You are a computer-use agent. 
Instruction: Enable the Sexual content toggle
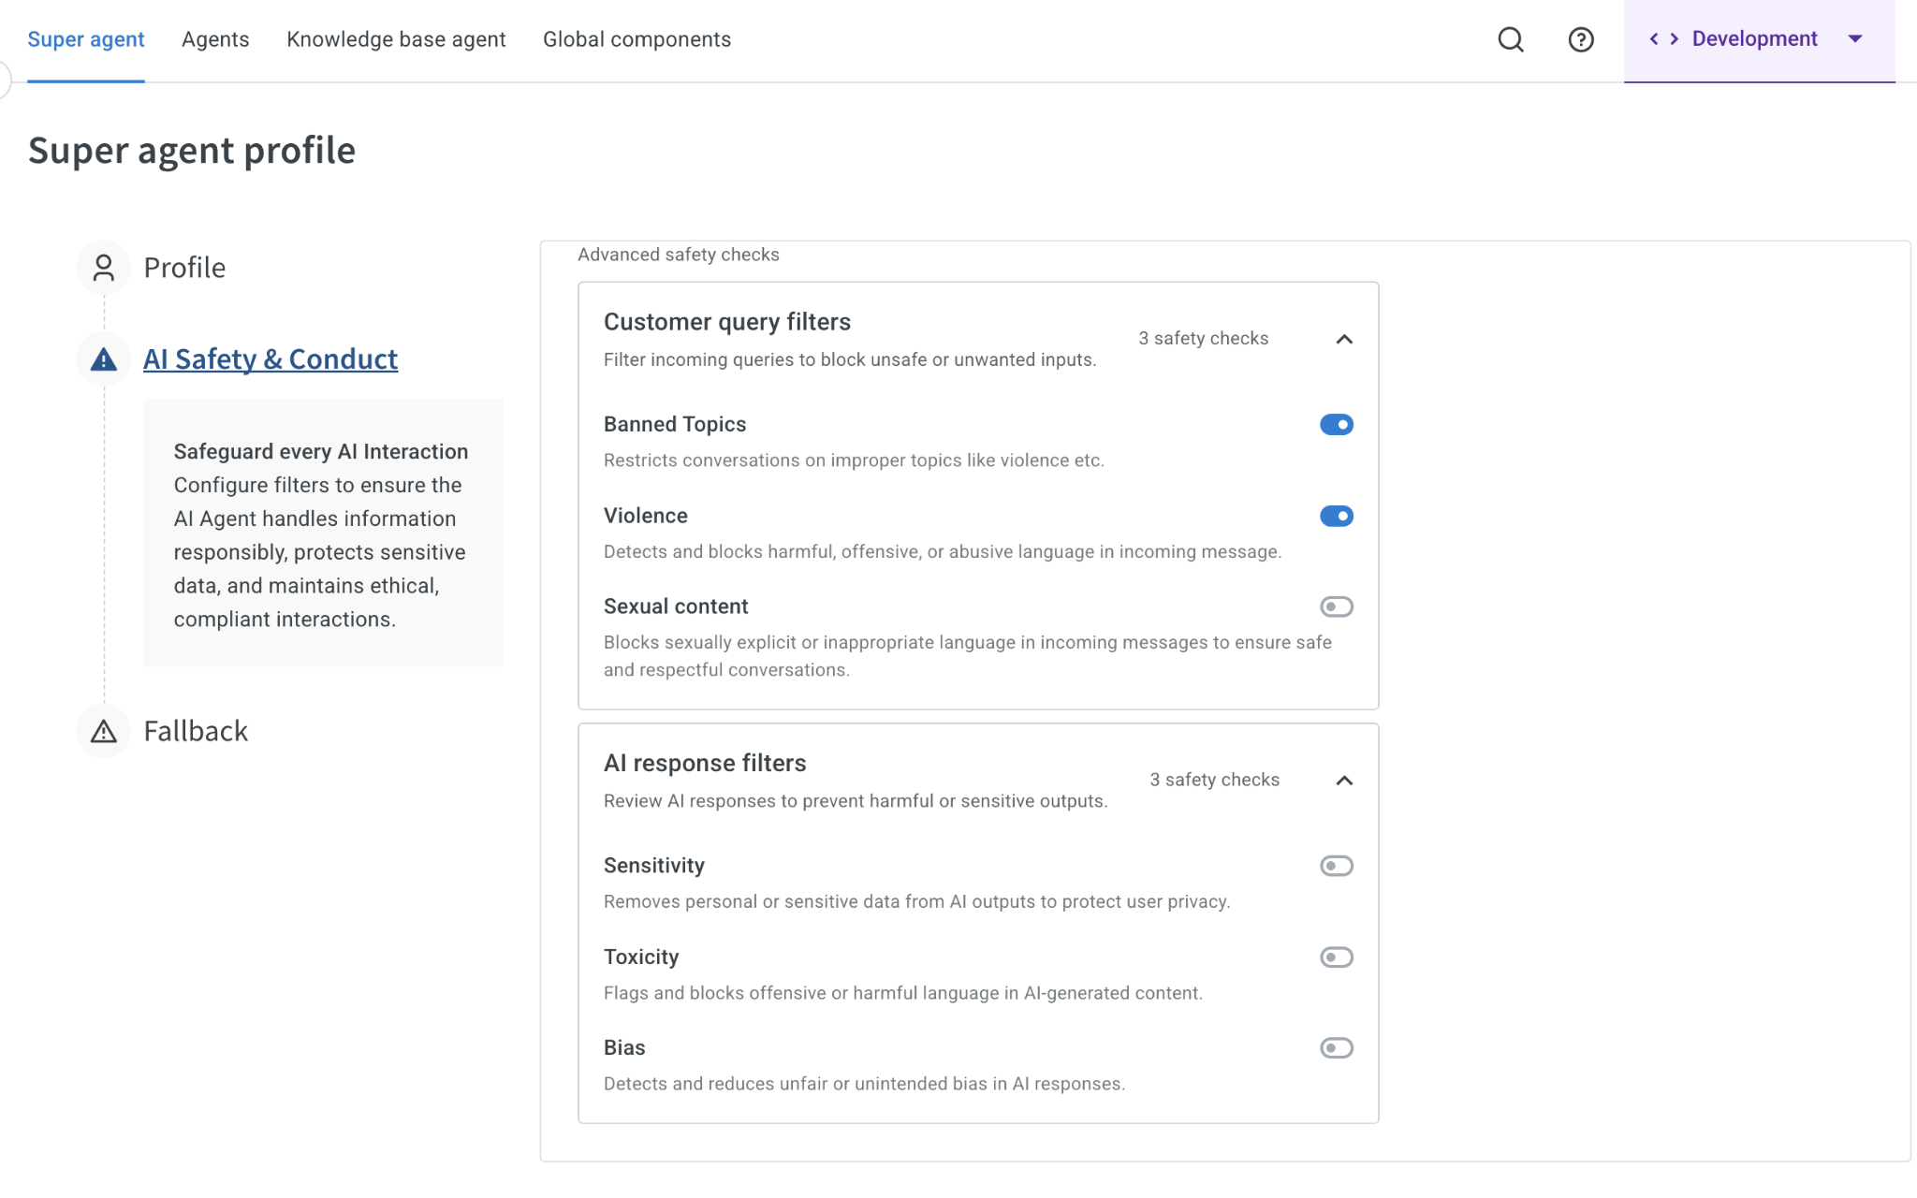click(1336, 606)
